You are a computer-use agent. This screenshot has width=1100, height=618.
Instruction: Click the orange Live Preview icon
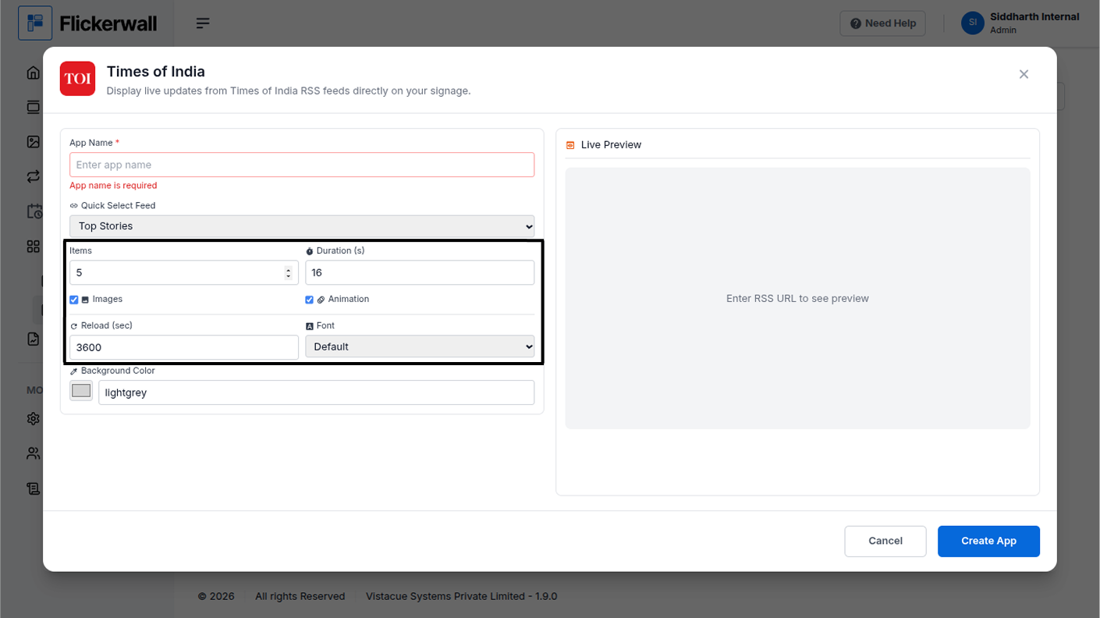point(570,145)
